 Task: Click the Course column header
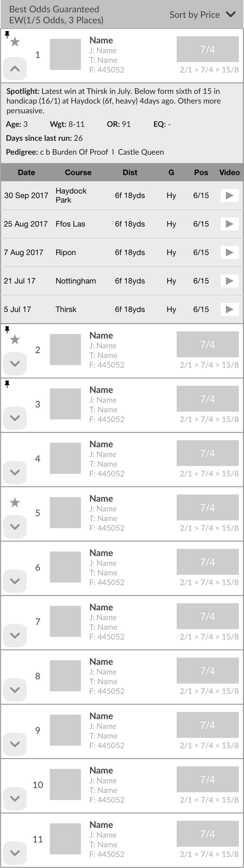click(78, 172)
